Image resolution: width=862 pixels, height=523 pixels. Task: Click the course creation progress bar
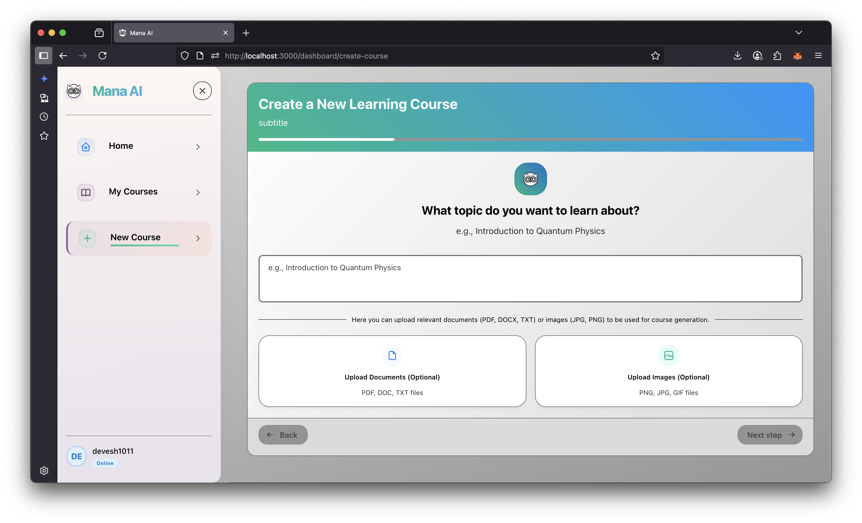pyautogui.click(x=530, y=139)
